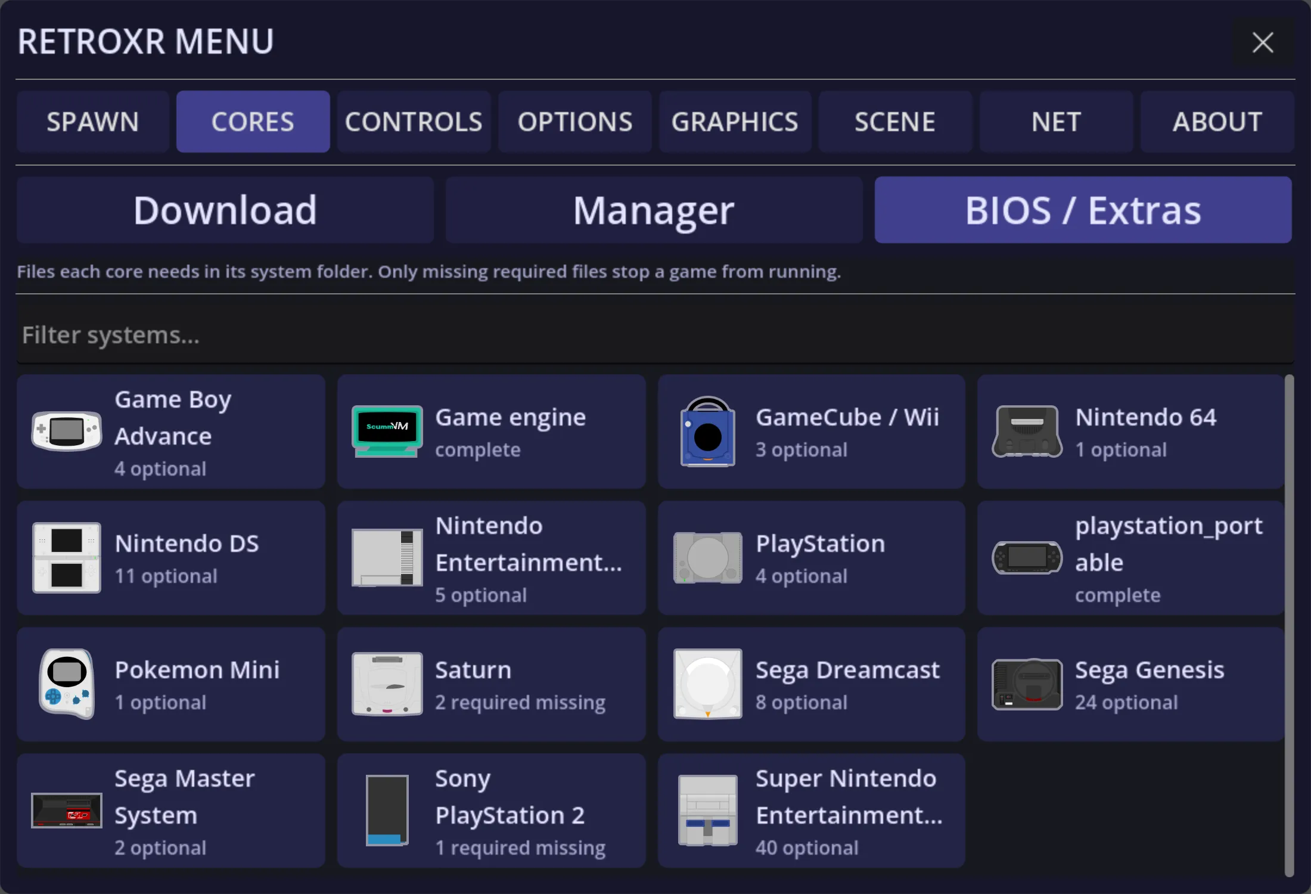Switch to the SPAWN tab
Viewport: 1311px width, 894px height.
[93, 122]
